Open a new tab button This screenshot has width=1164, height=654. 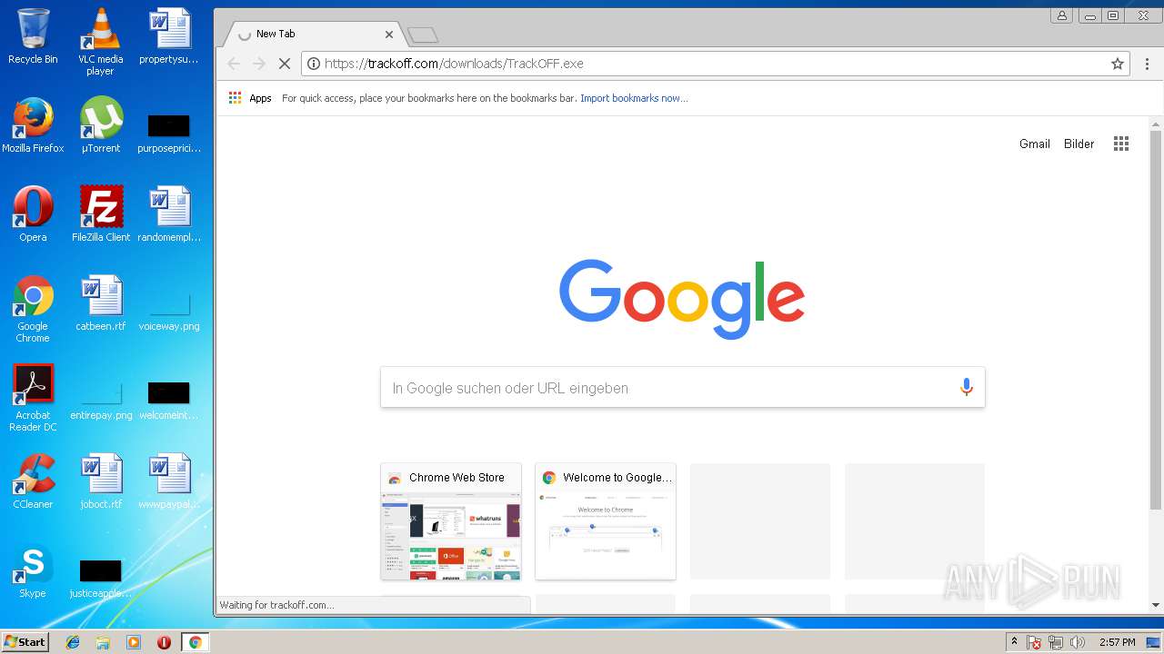tap(423, 35)
